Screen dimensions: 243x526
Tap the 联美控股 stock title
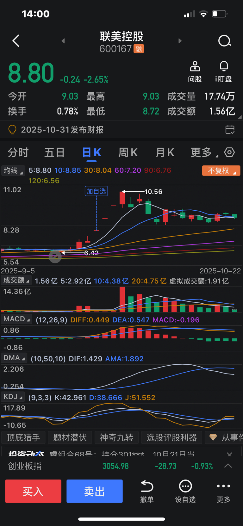tap(121, 36)
